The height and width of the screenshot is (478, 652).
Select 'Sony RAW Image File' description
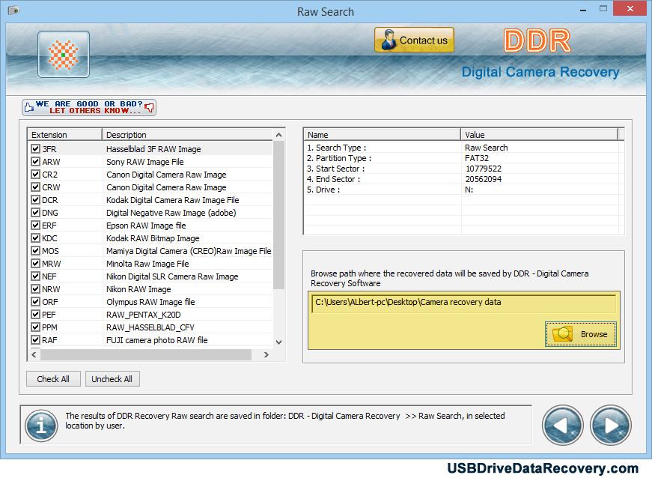coord(144,162)
